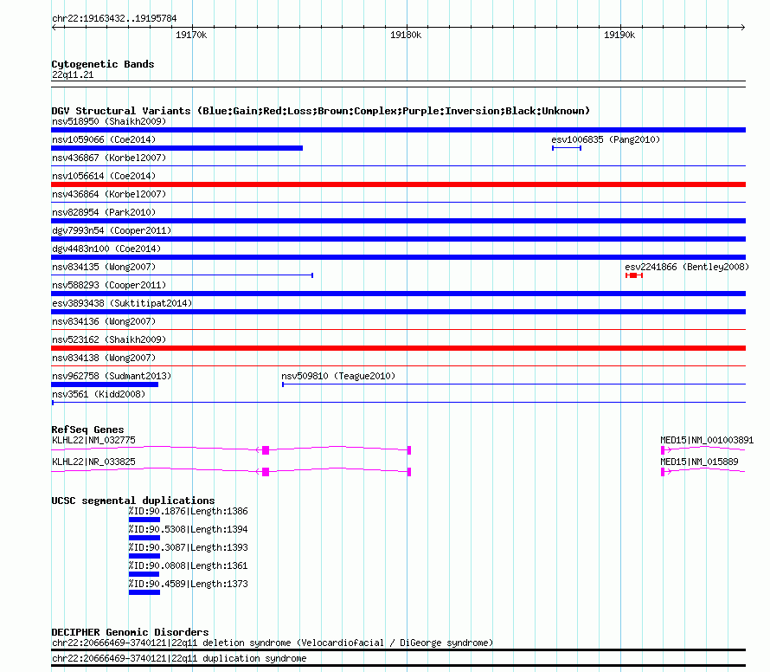Select blue bar under %ID:90.4589 duplication
The height and width of the screenshot is (672, 770).
coord(144,592)
